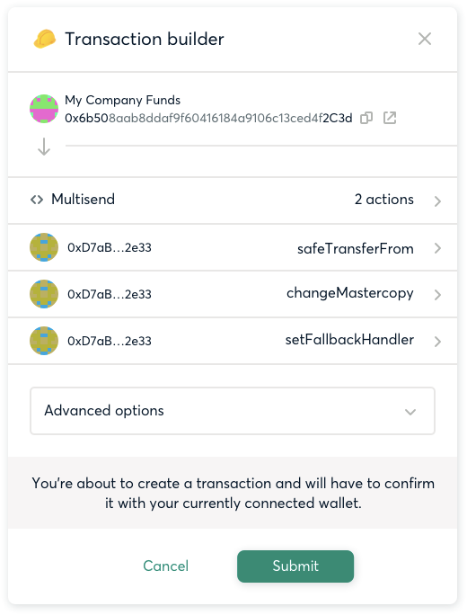Screen dimensions: 467x615
Task: Cancel the transaction
Action: [x=166, y=566]
